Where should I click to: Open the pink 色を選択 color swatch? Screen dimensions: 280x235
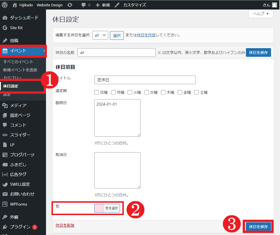pos(99,208)
